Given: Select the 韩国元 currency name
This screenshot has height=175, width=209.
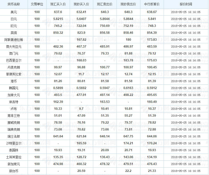Looking at the screenshot, I should click(x=14, y=88).
